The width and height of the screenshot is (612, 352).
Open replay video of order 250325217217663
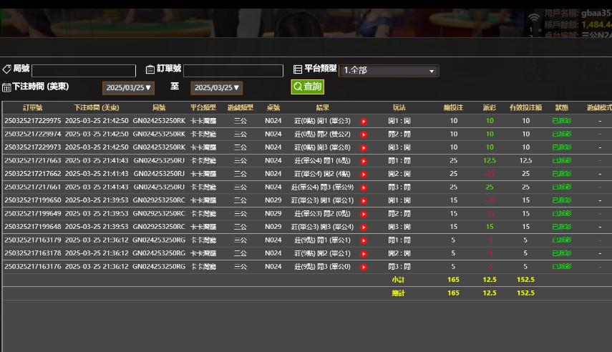364,161
